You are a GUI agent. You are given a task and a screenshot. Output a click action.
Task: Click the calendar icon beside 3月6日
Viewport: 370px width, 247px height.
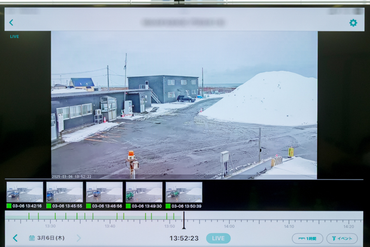point(32,238)
